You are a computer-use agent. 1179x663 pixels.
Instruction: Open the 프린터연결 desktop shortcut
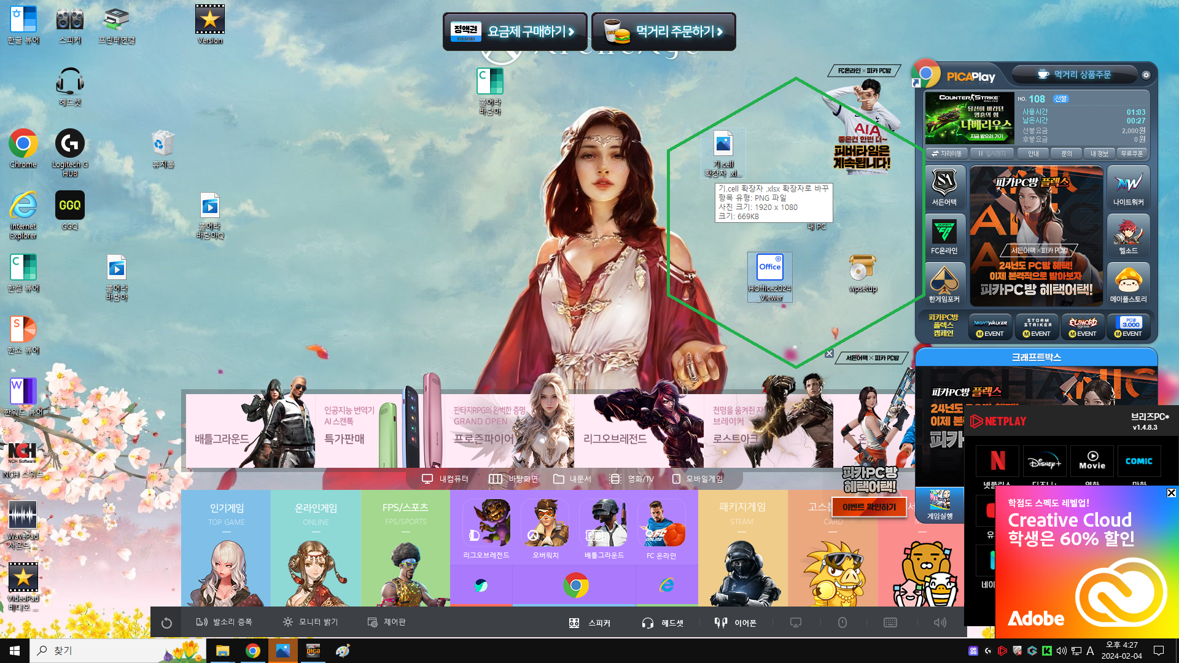(117, 25)
